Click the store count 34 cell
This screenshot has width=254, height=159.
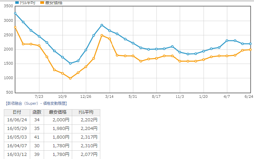coord(37,120)
